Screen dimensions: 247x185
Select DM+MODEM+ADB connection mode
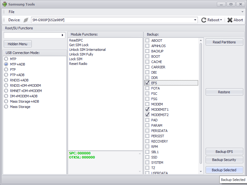tap(6, 96)
